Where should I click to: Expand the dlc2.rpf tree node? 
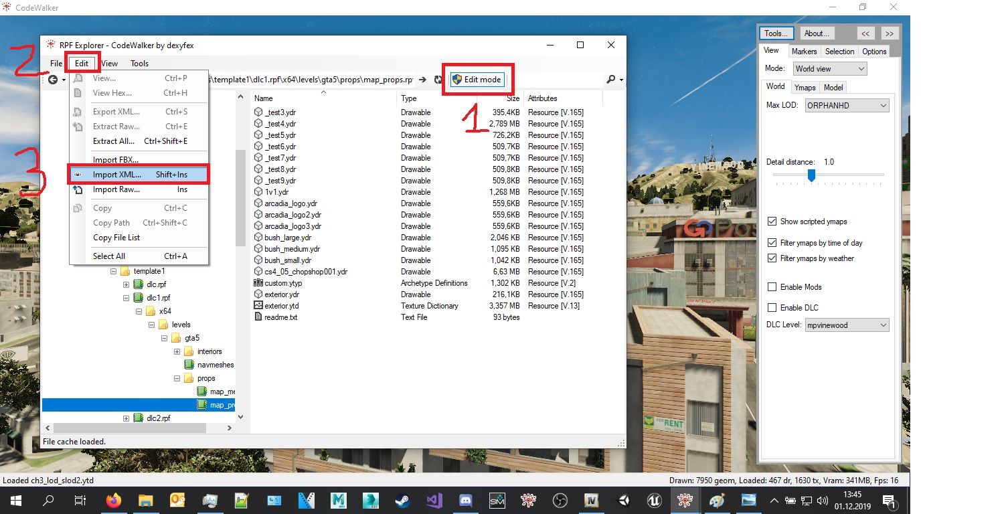coord(126,418)
